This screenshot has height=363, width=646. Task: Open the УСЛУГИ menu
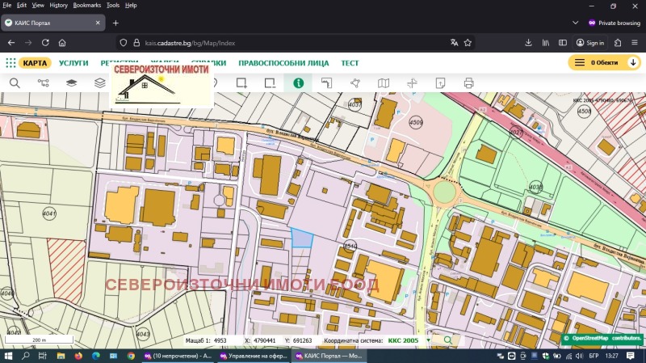coord(73,63)
